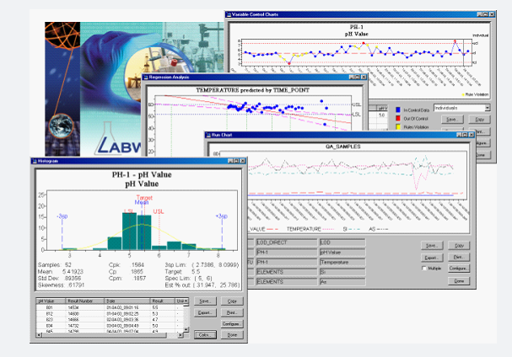Image resolution: width=512 pixels, height=357 pixels.
Task: Select the Si field in Run Chart
Action: [x=342, y=272]
